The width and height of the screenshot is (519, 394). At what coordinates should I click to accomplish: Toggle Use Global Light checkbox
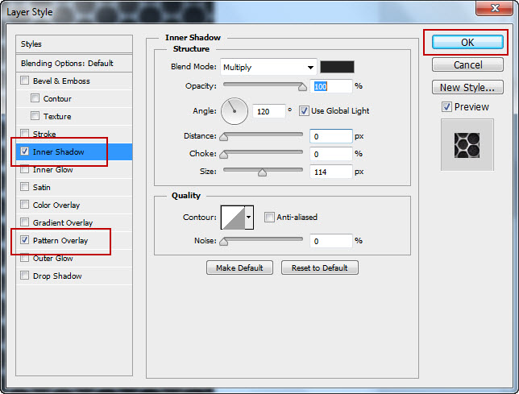304,111
